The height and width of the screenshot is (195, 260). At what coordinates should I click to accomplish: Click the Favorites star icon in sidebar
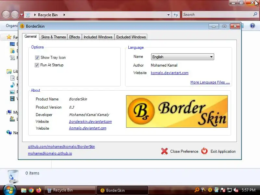(9, 37)
